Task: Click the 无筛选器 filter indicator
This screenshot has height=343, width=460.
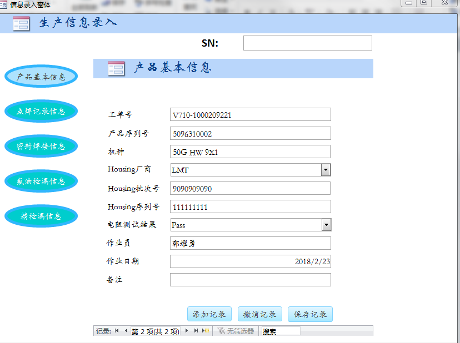Action: click(x=236, y=331)
